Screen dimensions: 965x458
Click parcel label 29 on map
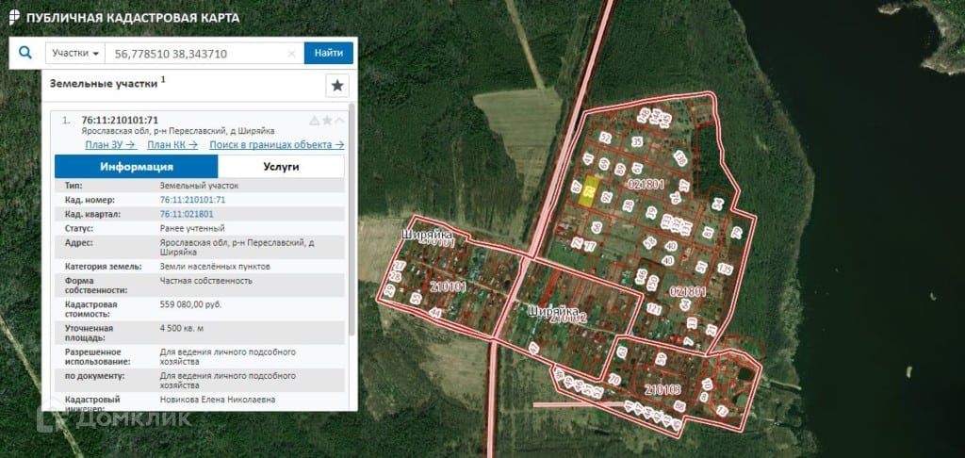(x=388, y=290)
